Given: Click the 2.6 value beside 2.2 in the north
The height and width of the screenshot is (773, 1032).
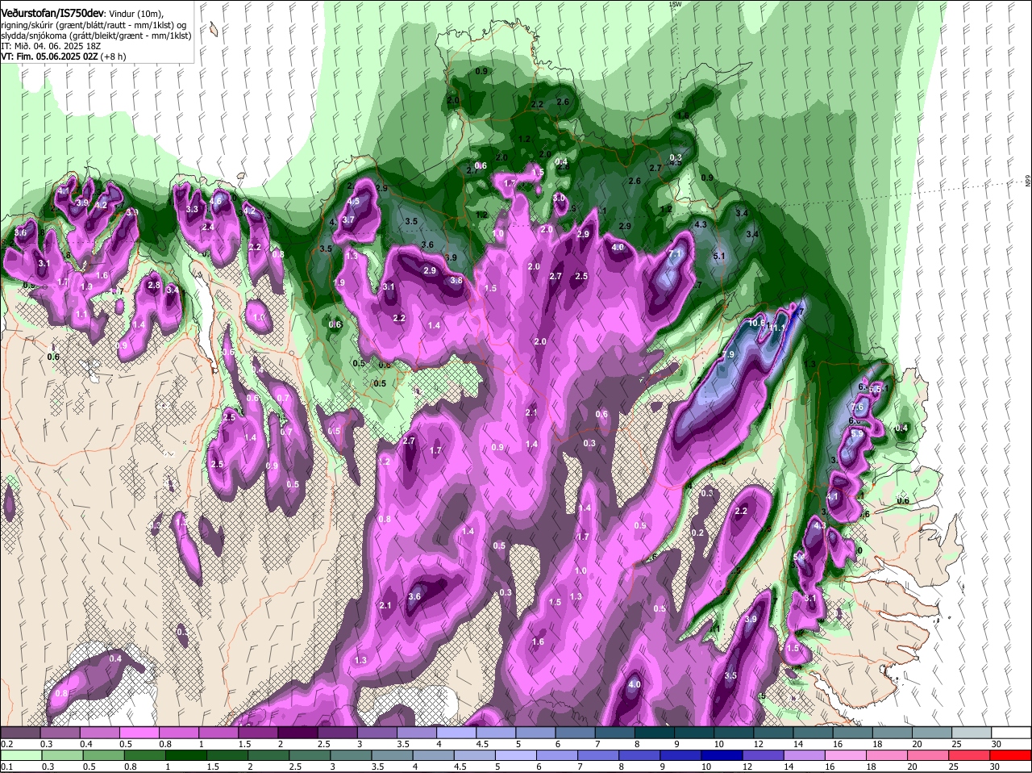Looking at the screenshot, I should [x=563, y=102].
